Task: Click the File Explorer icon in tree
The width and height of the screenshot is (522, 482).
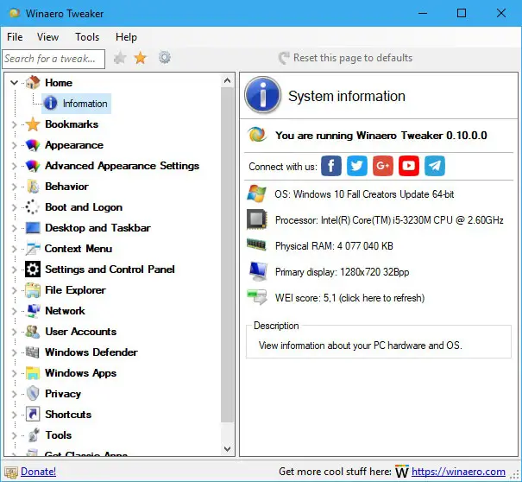Action: coord(33,290)
